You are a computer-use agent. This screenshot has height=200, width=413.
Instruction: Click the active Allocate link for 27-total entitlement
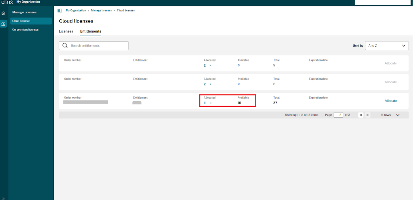(391, 101)
